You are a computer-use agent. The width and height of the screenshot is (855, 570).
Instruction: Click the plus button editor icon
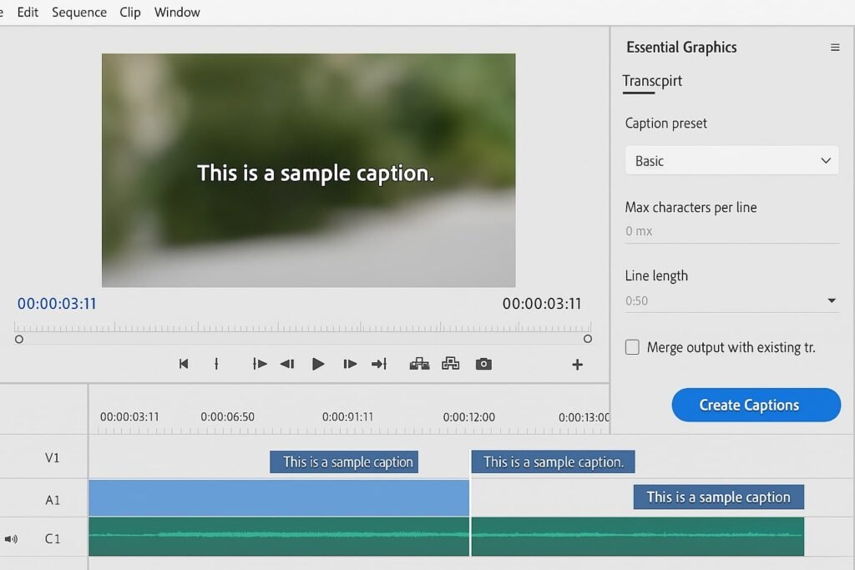577,365
